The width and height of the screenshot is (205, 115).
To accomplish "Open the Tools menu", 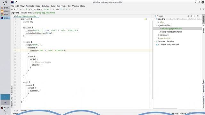I will 64,6.
